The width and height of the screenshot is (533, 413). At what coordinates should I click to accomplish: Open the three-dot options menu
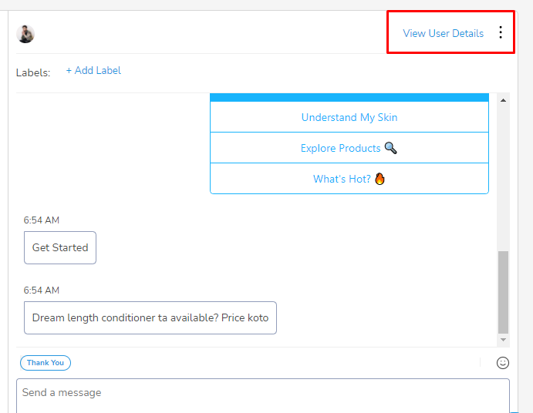coord(501,32)
